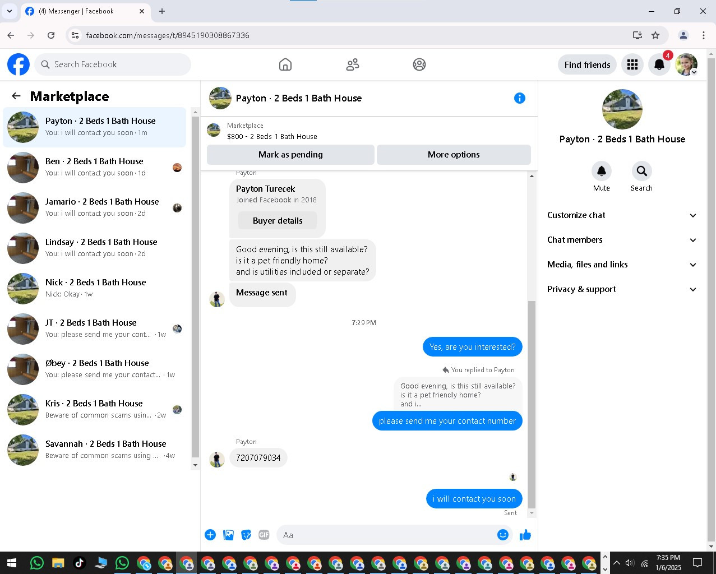Open the Ben 2 Beds conversation
Viewport: 716px width, 574px height.
[95, 168]
